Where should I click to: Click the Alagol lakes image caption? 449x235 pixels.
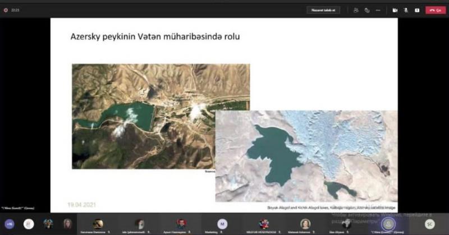click(x=331, y=208)
